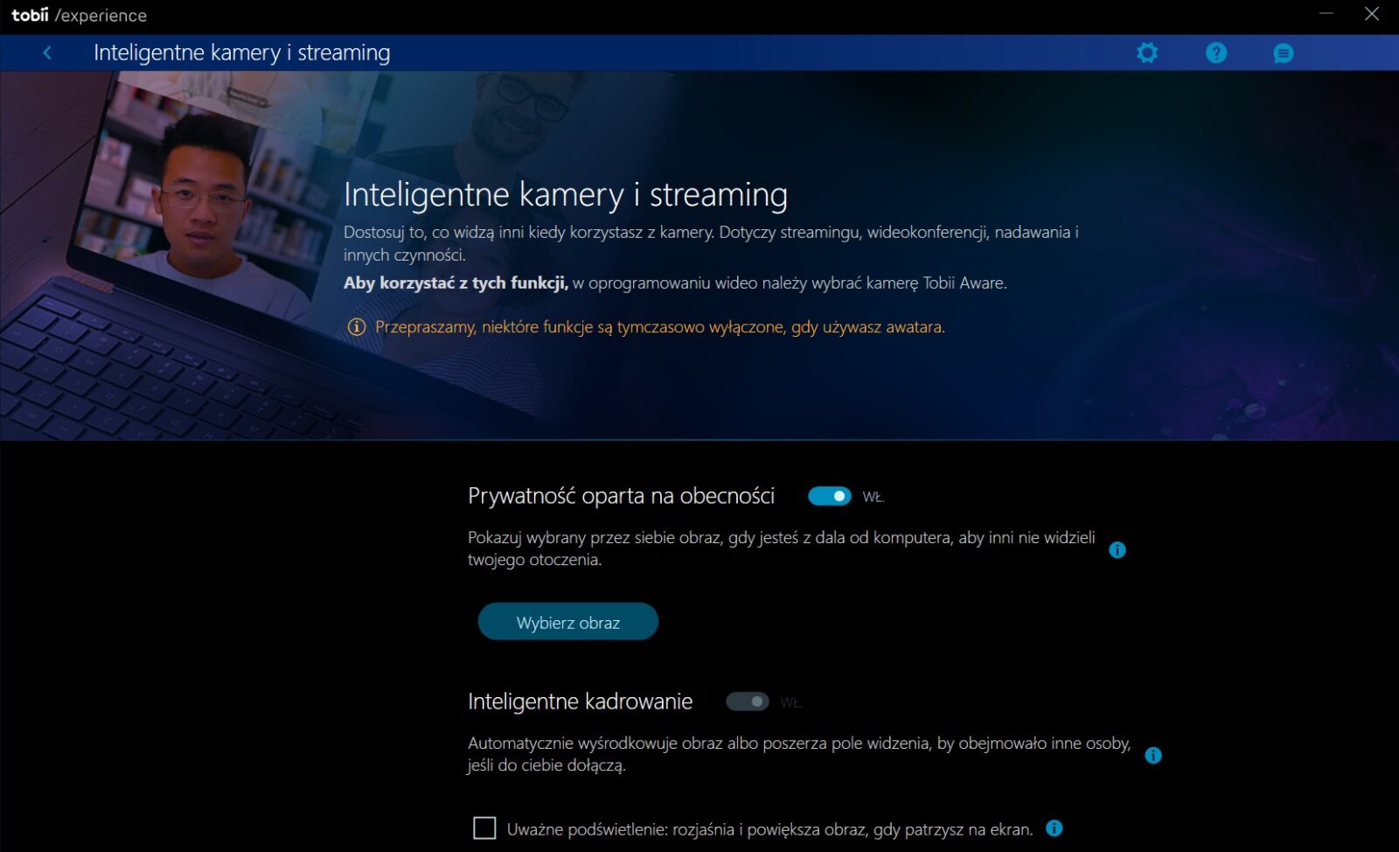Toggle the Inteligentne kadrowanie switch
The height and width of the screenshot is (852, 1399).
tap(748, 702)
